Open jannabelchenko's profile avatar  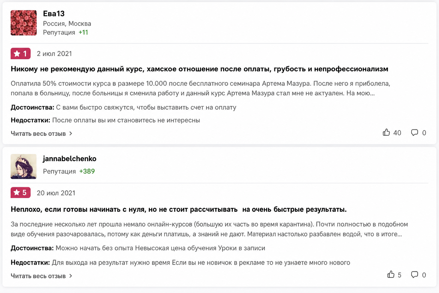click(x=24, y=167)
